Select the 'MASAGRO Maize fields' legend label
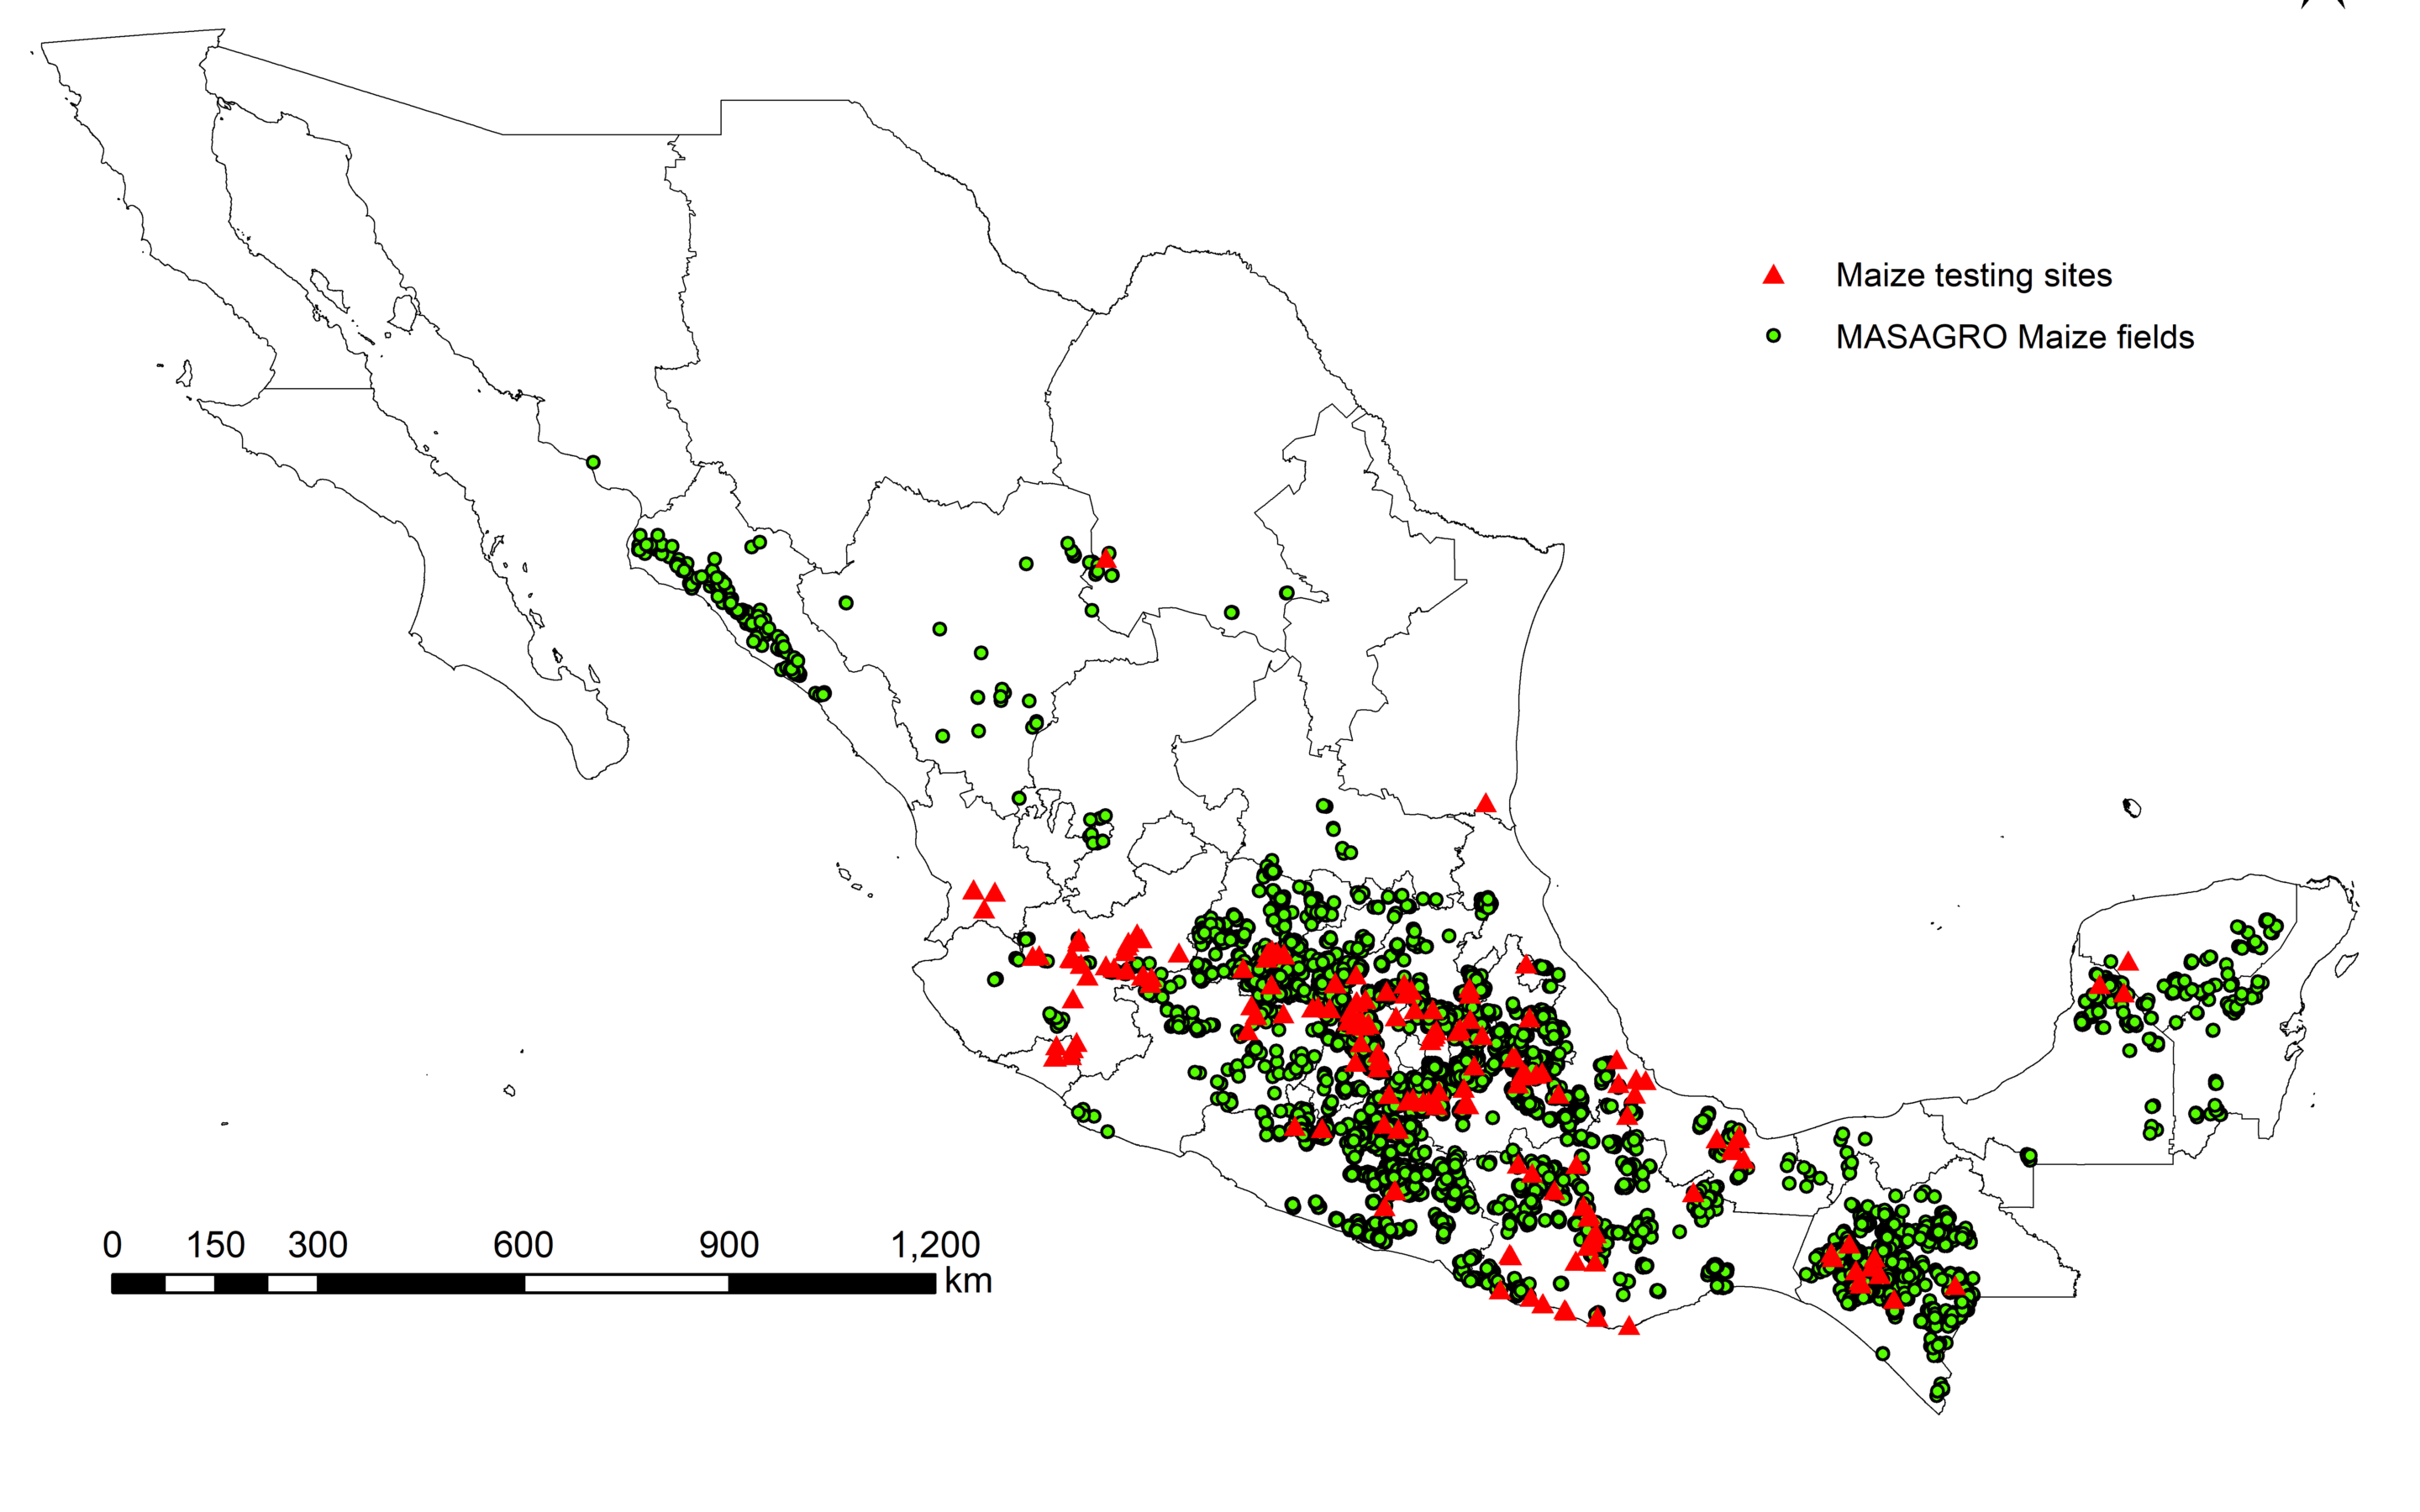 point(2014,337)
